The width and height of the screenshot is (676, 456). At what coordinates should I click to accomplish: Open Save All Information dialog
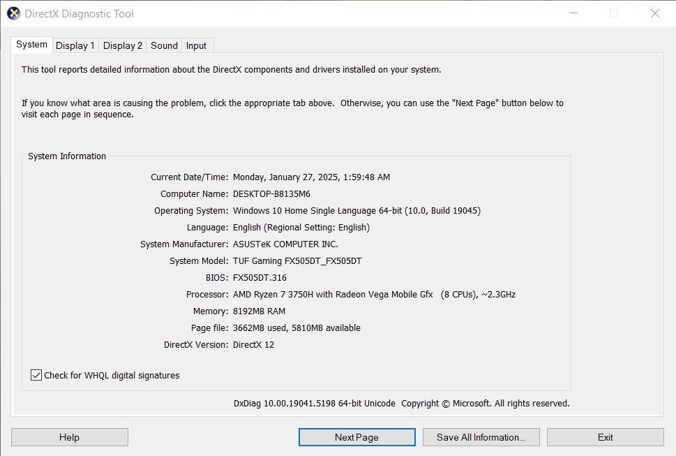pyautogui.click(x=481, y=436)
